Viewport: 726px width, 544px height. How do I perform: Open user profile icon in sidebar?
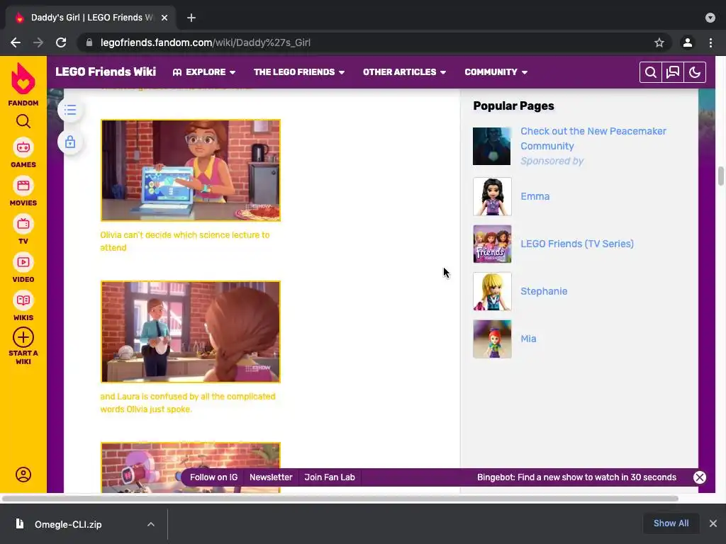click(23, 475)
